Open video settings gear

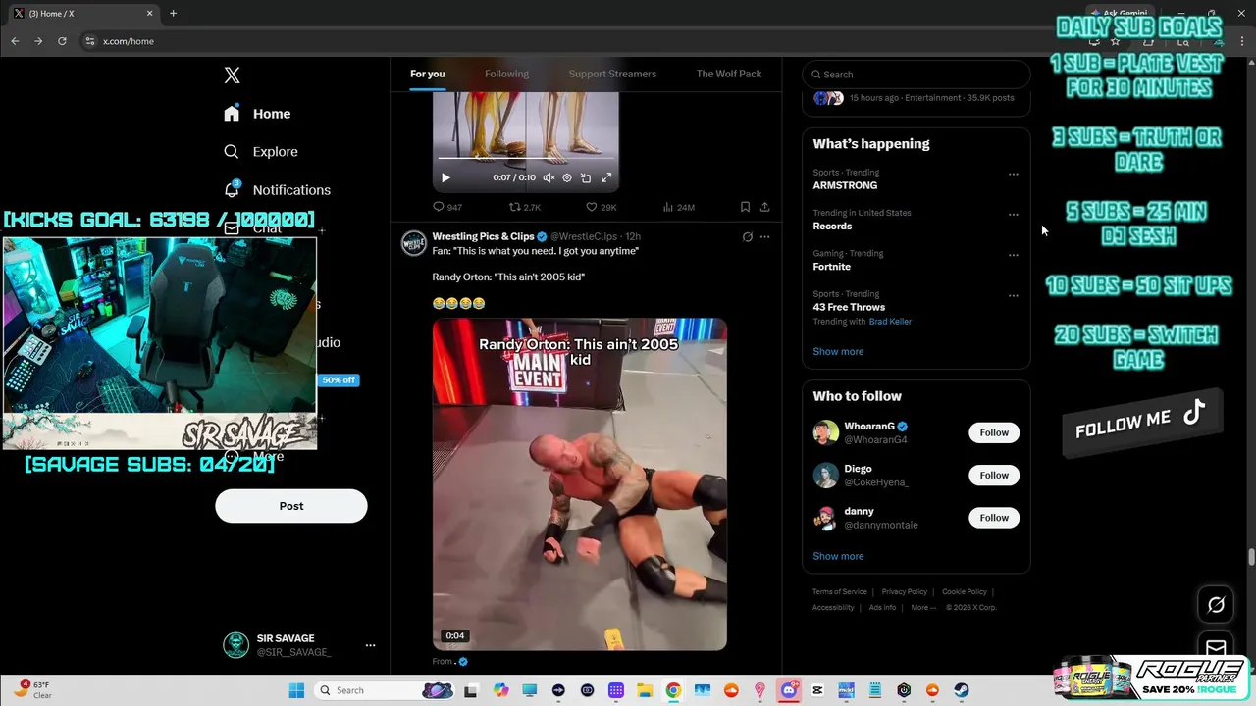point(567,177)
